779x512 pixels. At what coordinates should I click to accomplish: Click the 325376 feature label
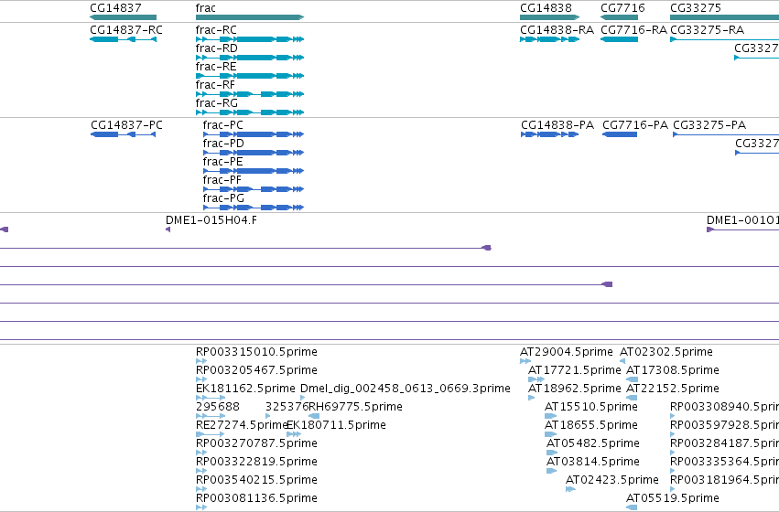click(287, 407)
